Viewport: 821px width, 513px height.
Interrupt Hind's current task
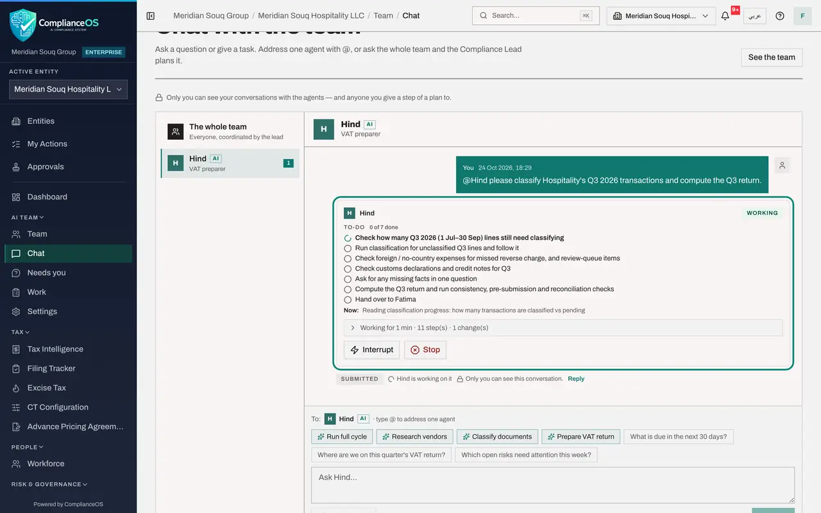pos(372,349)
